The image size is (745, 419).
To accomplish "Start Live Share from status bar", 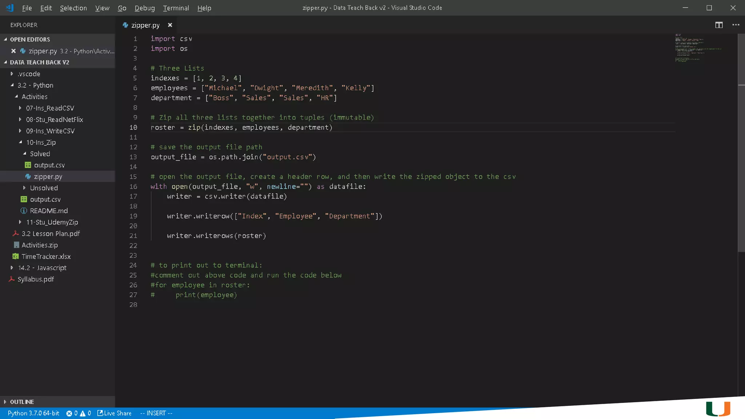I will pos(114,413).
